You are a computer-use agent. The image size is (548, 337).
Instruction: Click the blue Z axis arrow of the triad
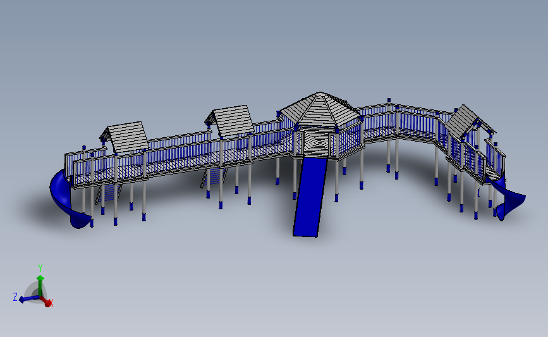point(28,299)
